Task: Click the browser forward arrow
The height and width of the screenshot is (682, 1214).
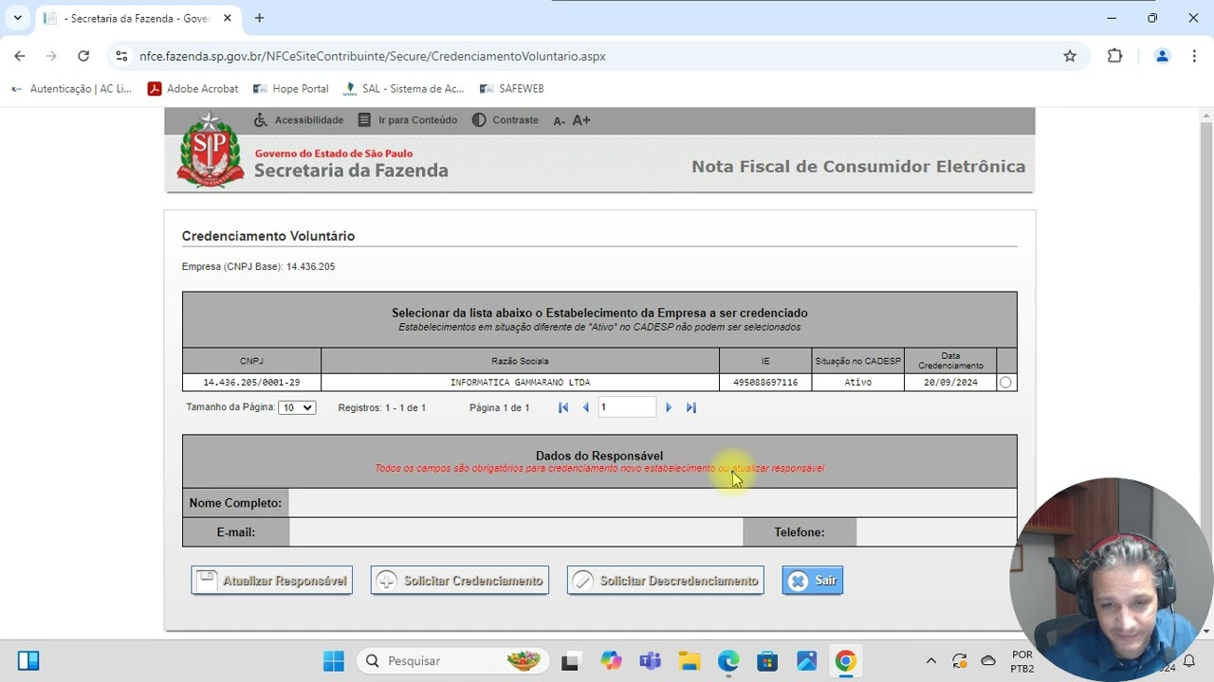Action: click(51, 56)
